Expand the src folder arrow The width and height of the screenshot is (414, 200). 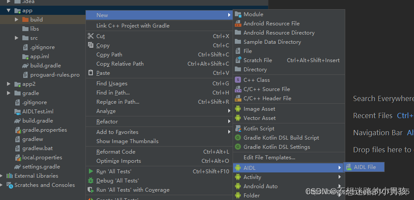click(x=17, y=38)
